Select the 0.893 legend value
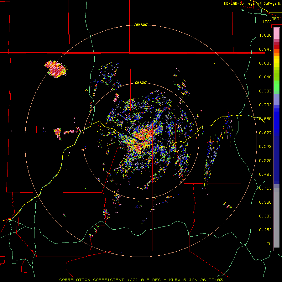Viewport: 282px width, 282px height. (x=265, y=63)
